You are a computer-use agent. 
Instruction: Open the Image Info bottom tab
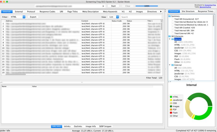click(x=91, y=126)
